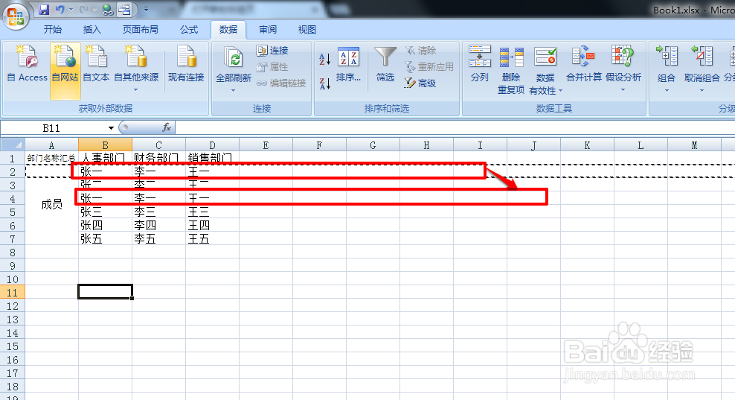Select cell with 张五
Image resolution: width=735 pixels, height=400 pixels.
(x=105, y=238)
